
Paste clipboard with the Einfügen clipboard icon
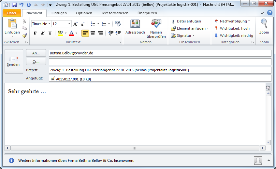point(12,24)
